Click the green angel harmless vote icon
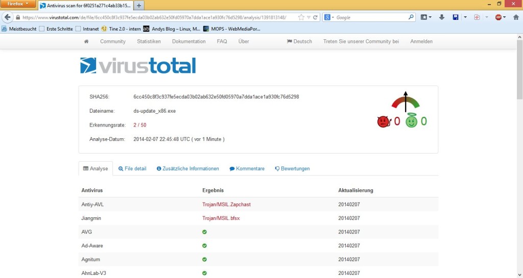The width and height of the screenshot is (523, 278). pos(411,122)
